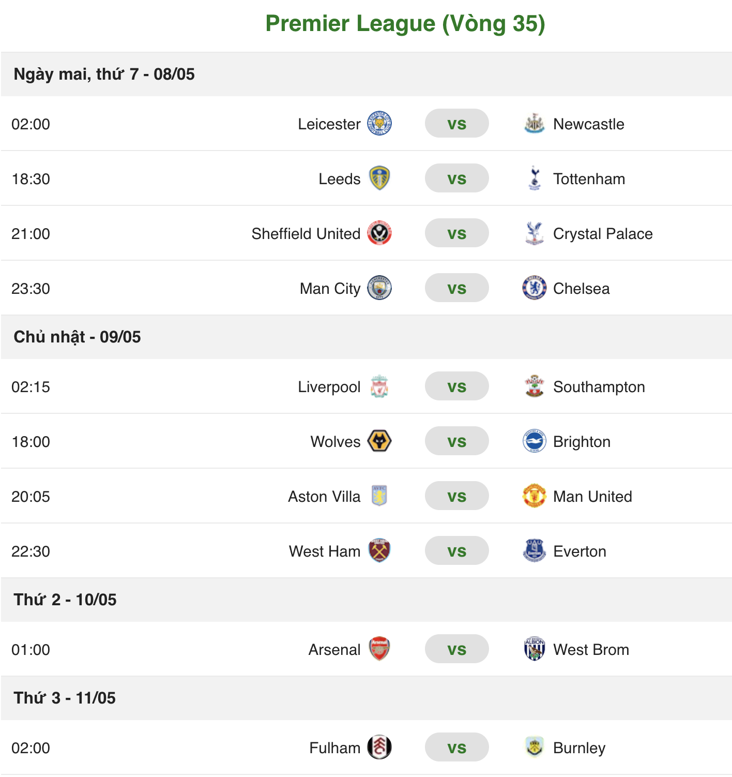Viewport: 732px width, 777px height.
Task: Click the Tottenham logo
Action: point(533,178)
